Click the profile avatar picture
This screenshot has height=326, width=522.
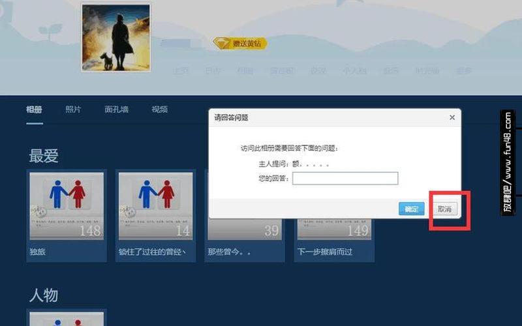click(x=116, y=38)
